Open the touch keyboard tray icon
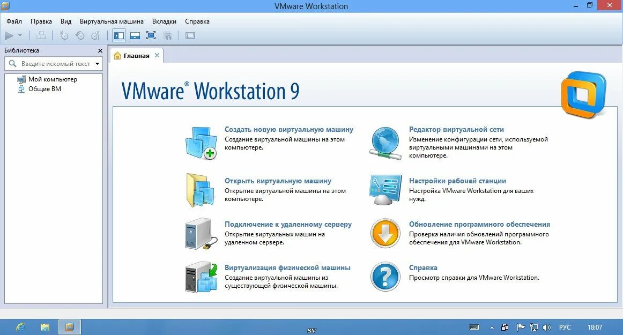 [474, 327]
